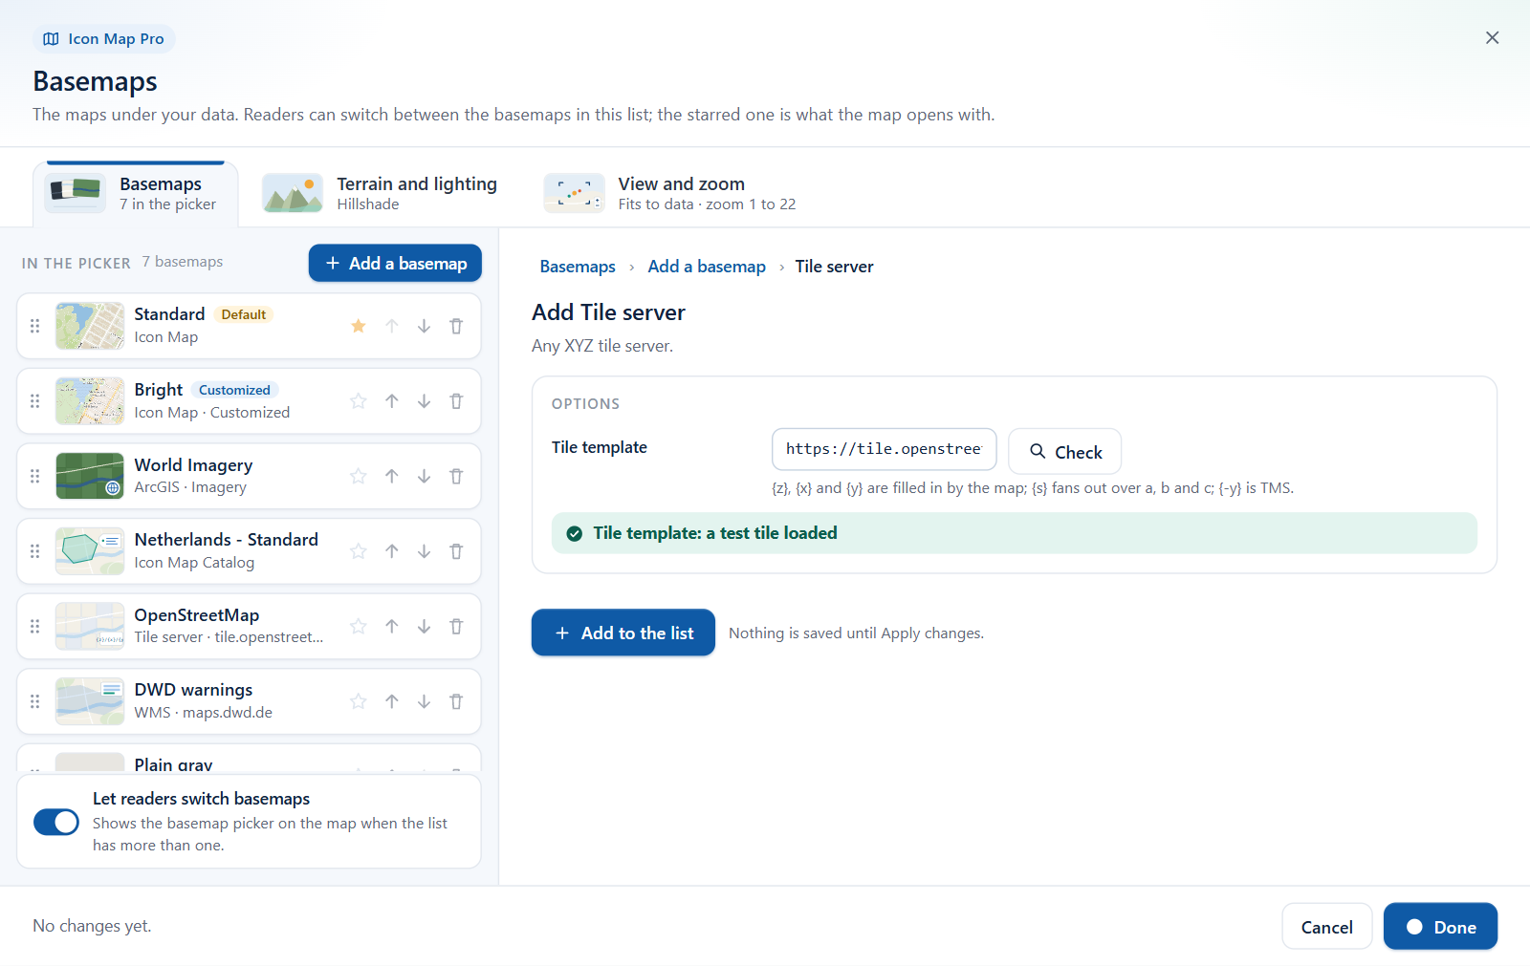Toggle Let readers switch basemaps switch

pyautogui.click(x=56, y=822)
